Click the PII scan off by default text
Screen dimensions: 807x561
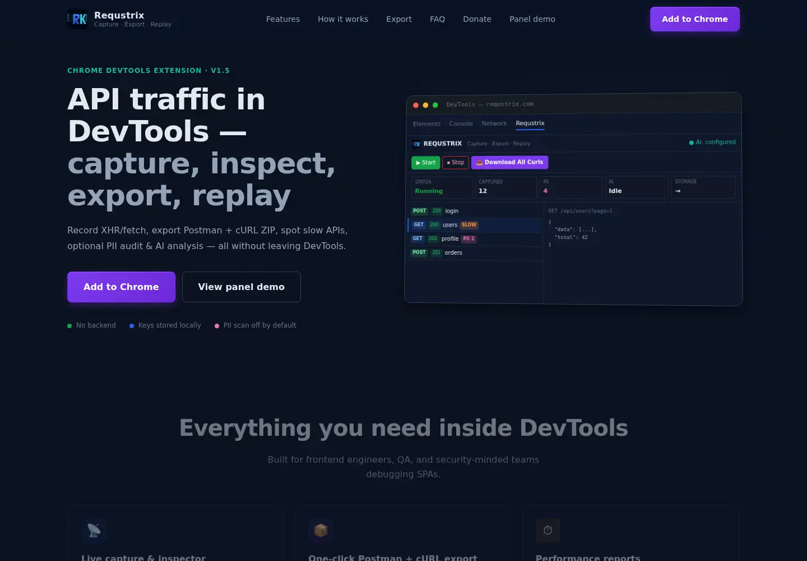[259, 325]
